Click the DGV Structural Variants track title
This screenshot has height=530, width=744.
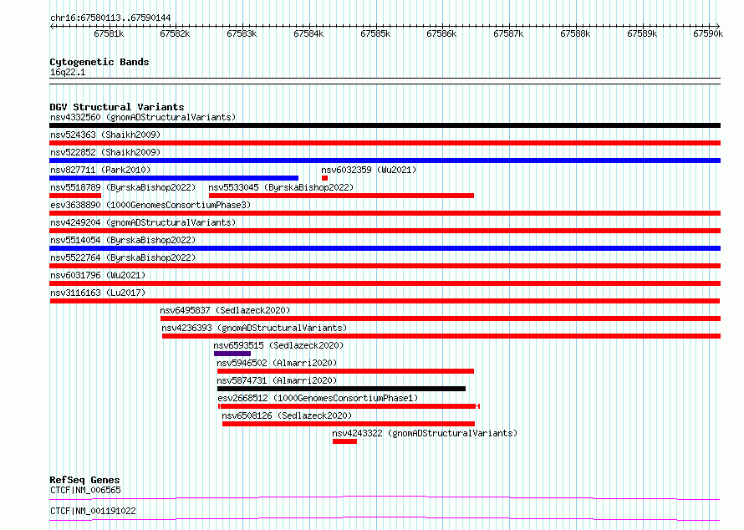pos(117,107)
